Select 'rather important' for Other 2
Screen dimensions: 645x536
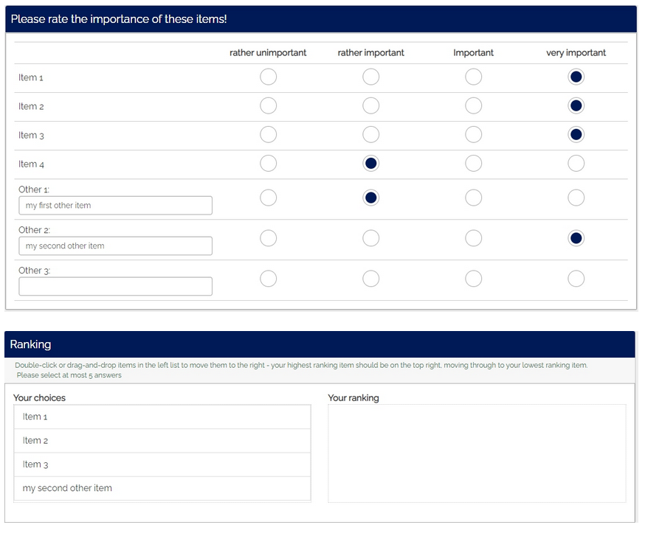coord(371,237)
